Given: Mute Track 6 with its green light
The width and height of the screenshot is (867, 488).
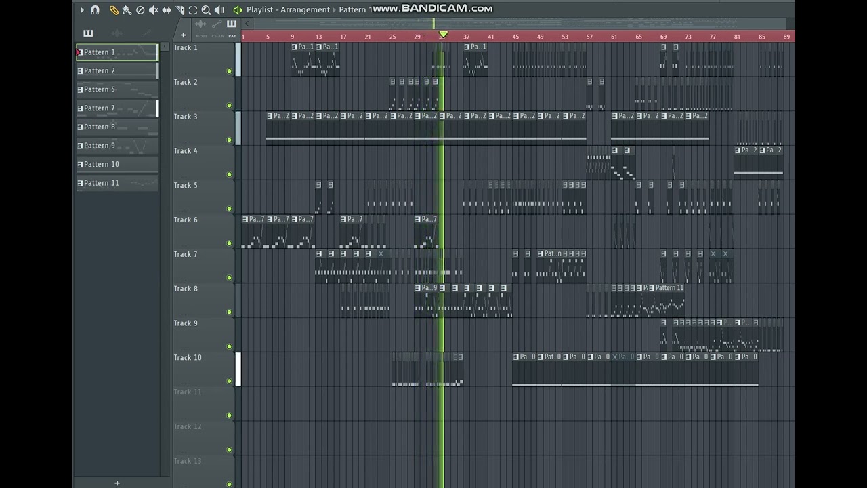Looking at the screenshot, I should point(229,243).
